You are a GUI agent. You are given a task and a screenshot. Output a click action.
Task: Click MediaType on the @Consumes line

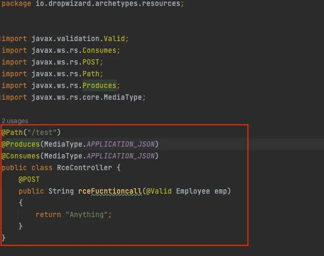pos(63,156)
